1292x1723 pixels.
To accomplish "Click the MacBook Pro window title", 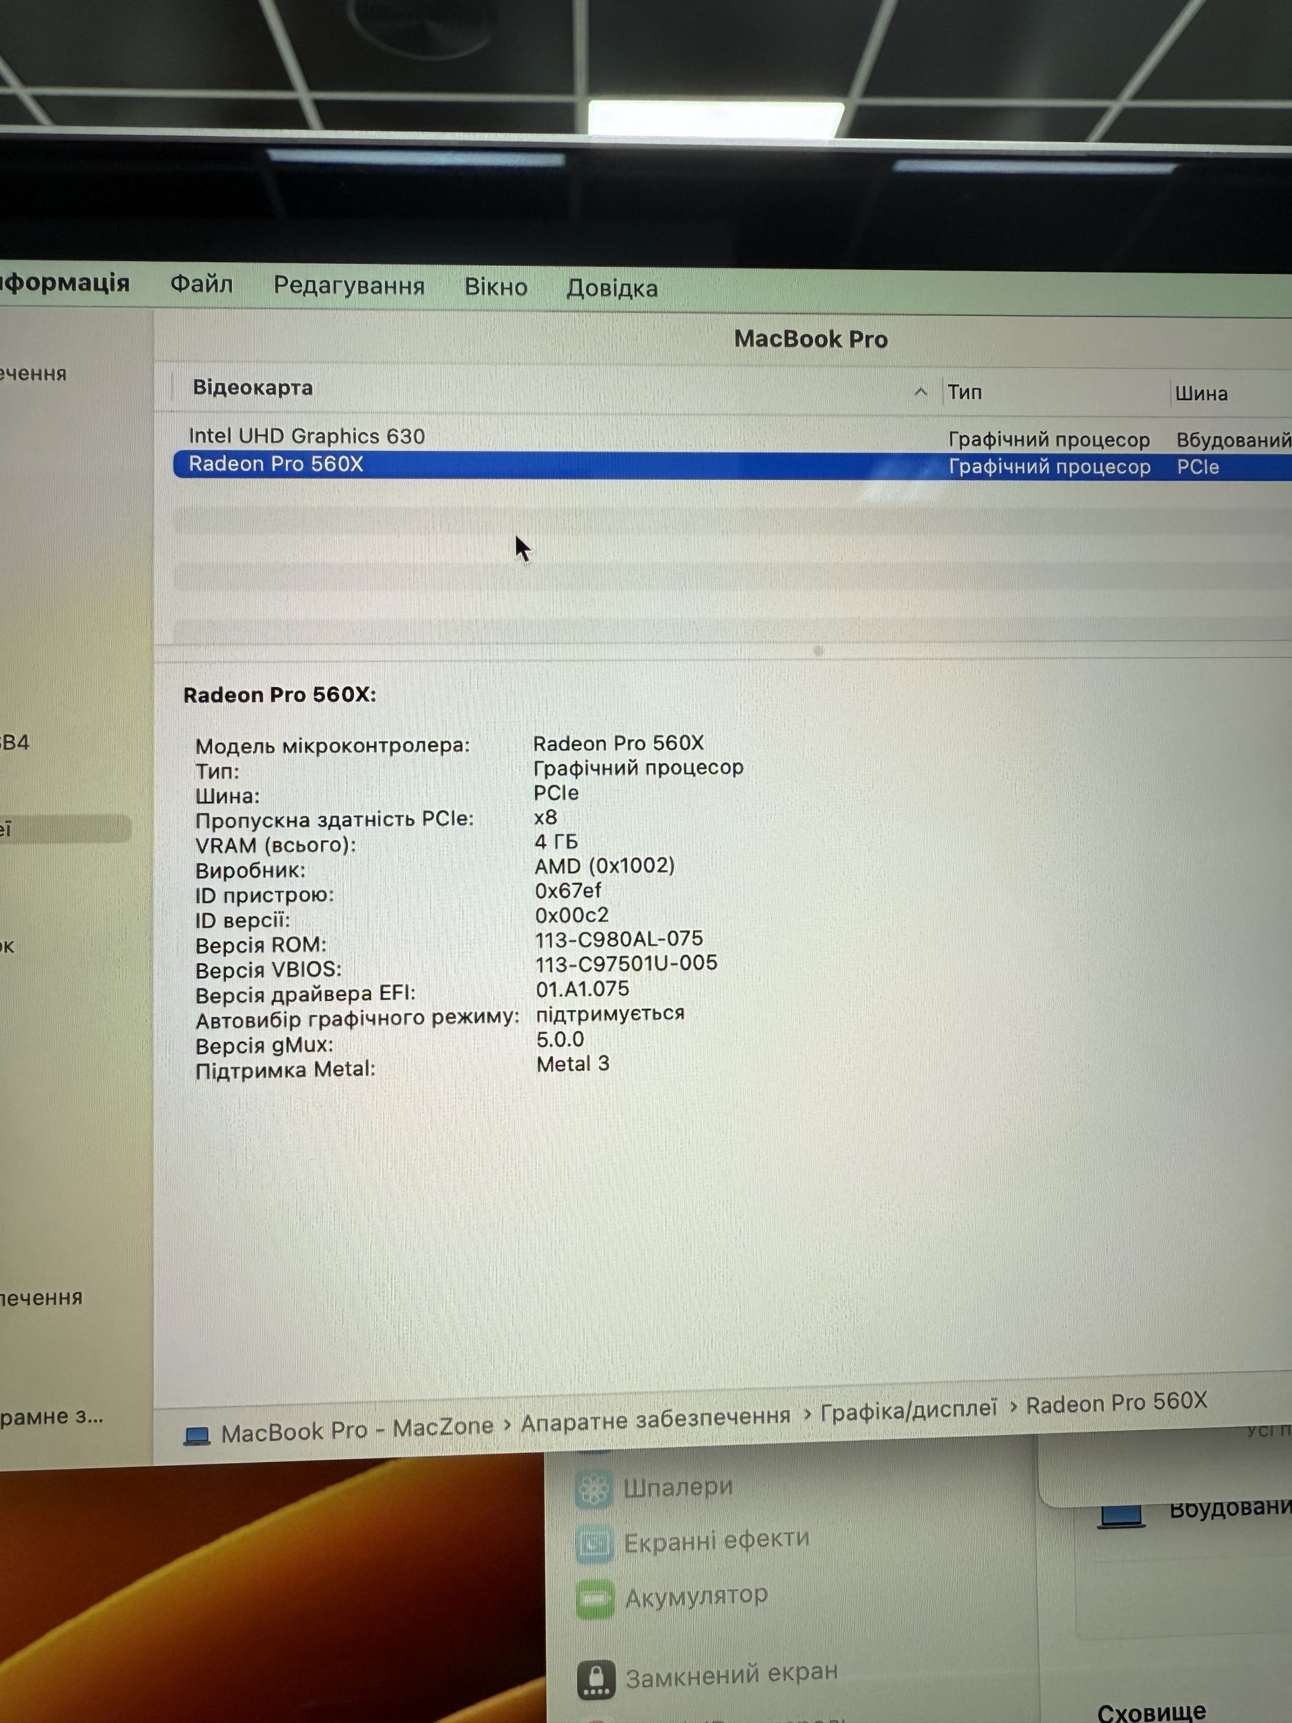I will tap(811, 339).
